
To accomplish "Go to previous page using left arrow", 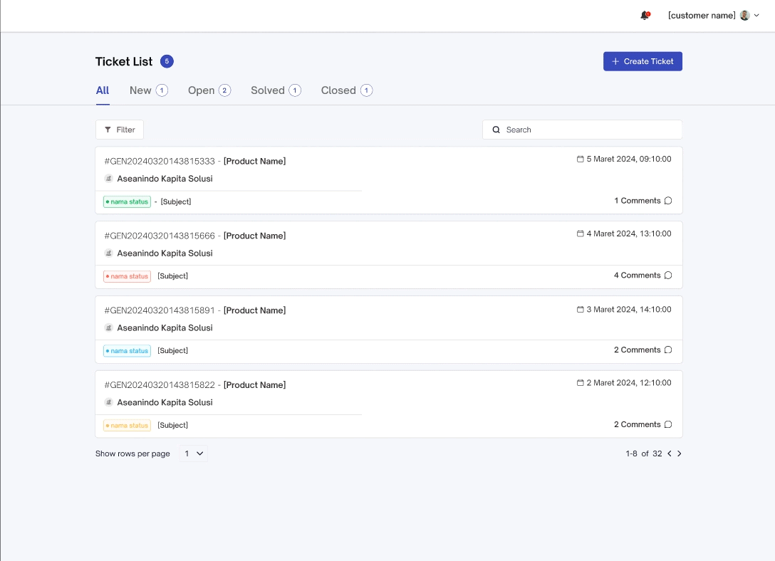I will coord(670,453).
